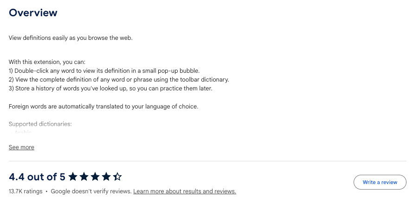Click the Supported dictionaries label
The image size is (413, 197).
(x=40, y=124)
